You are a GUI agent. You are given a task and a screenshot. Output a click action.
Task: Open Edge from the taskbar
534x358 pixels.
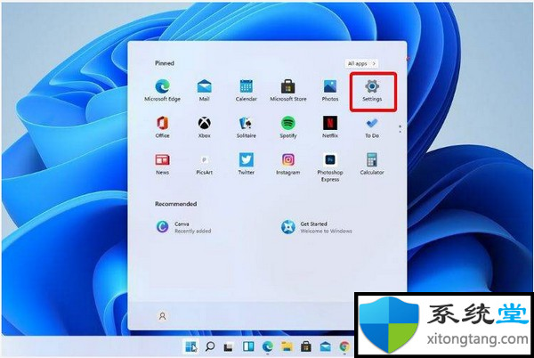tap(268, 346)
